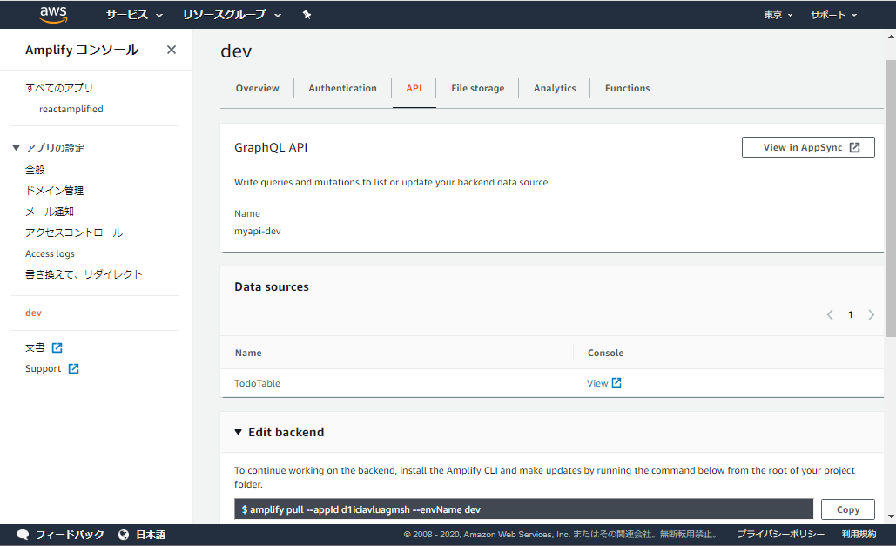Click the vertical scrollbar thumb

click(890, 198)
